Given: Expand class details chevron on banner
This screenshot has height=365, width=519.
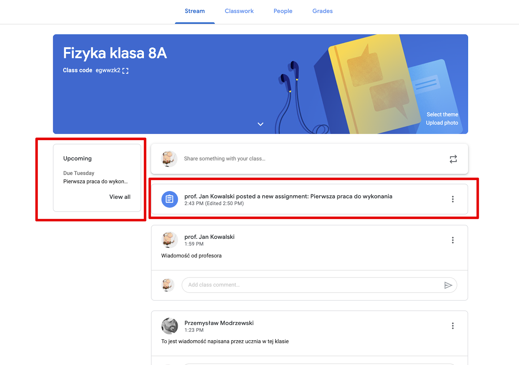Looking at the screenshot, I should (x=260, y=124).
